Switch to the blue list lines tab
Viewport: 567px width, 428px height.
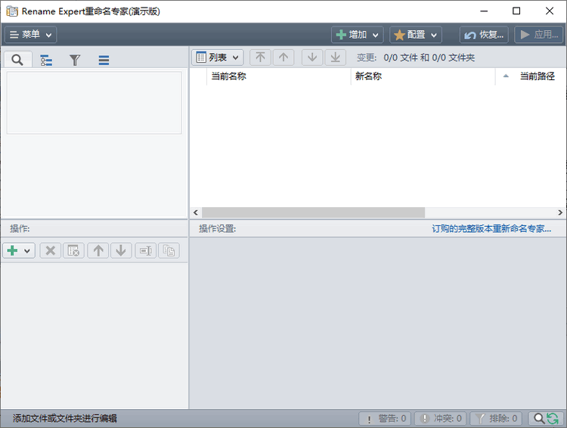pos(104,60)
